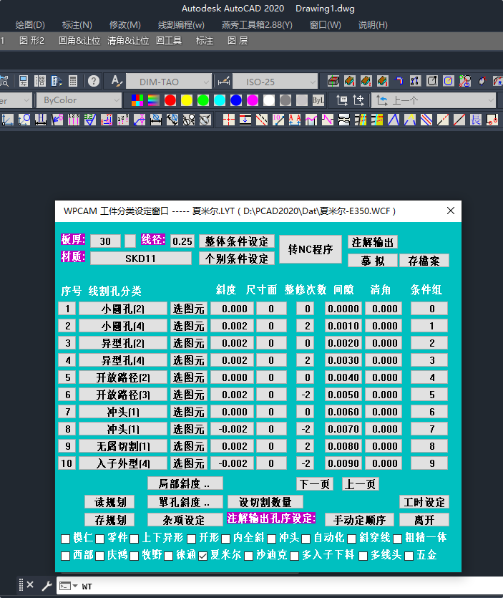Image resolution: width=503 pixels, height=598 pixels.
Task: Click the red crosshair center mark icon
Action: 229,120
